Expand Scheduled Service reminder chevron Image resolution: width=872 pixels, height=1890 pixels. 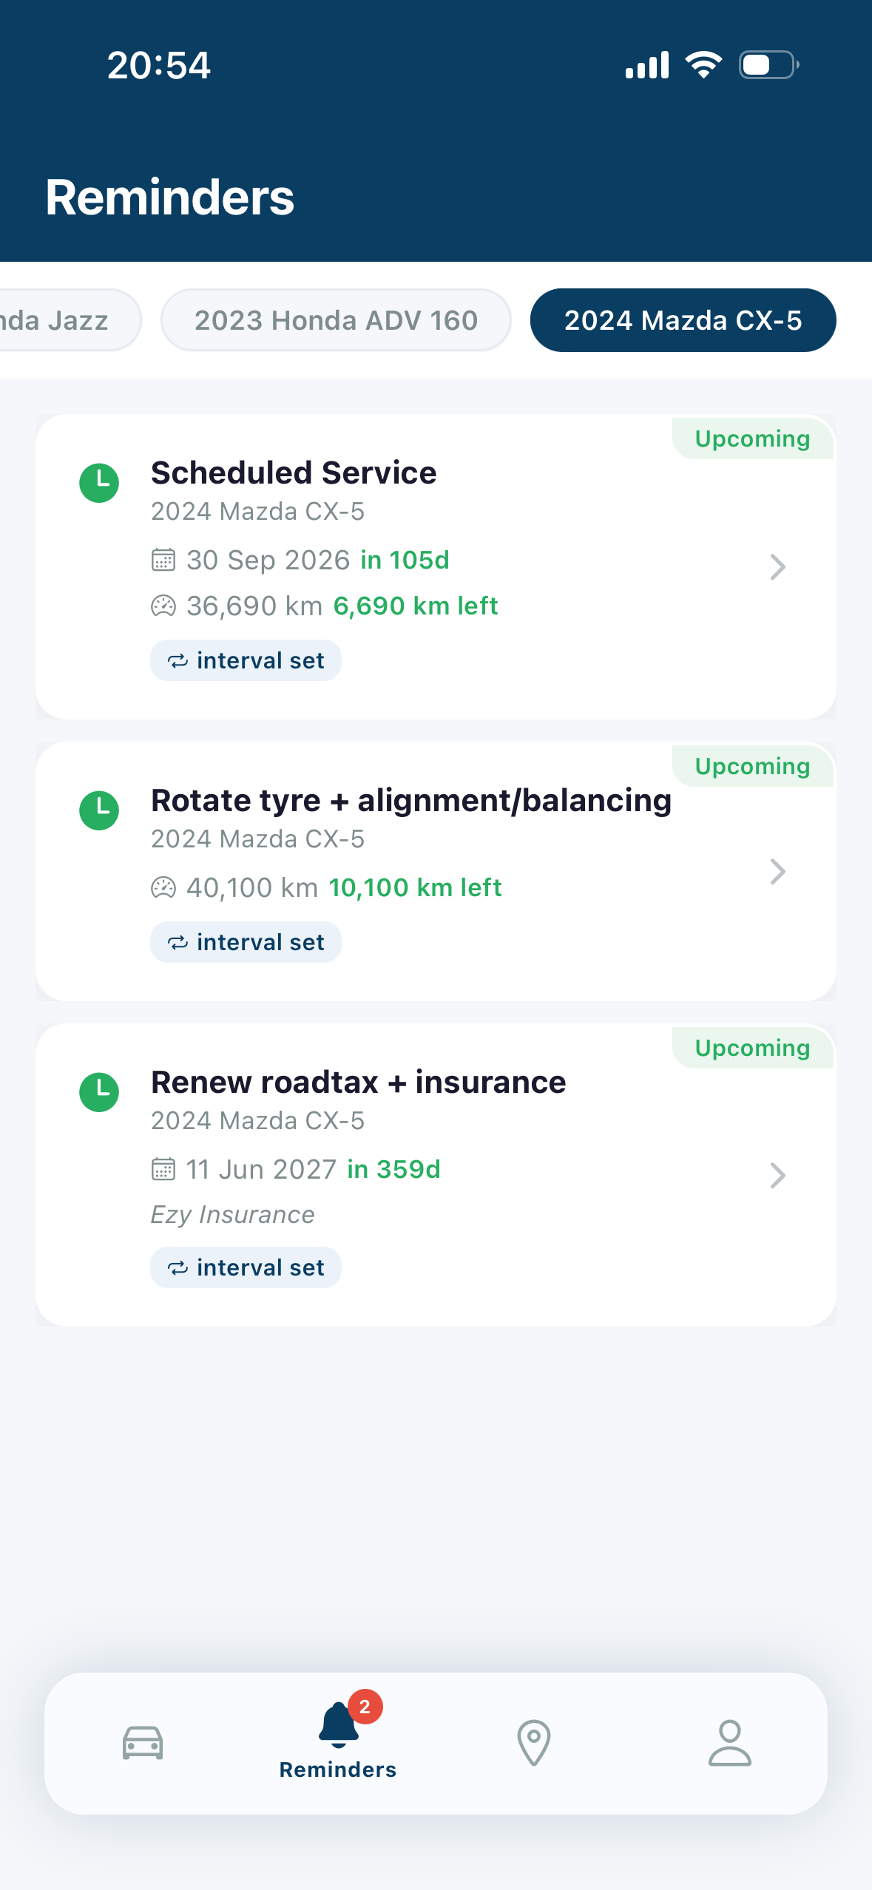pos(777,567)
